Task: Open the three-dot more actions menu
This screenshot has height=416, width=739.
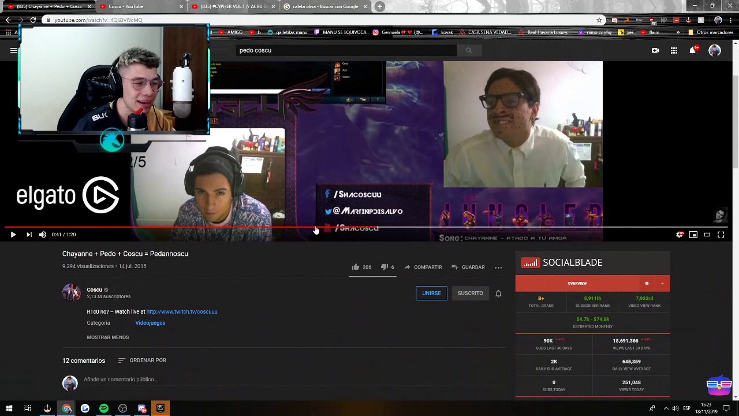Action: [498, 268]
